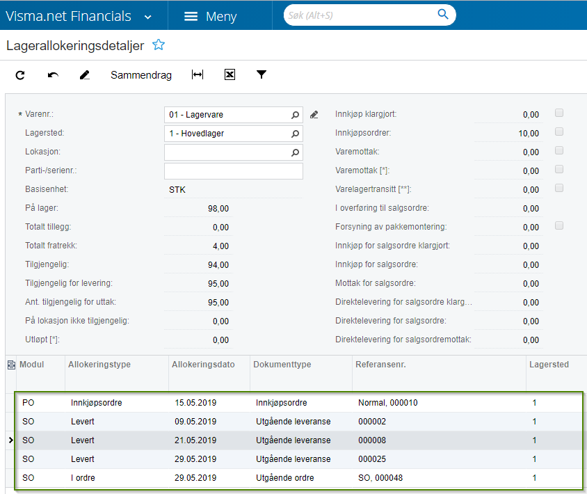Image resolution: width=587 pixels, height=494 pixels.
Task: Click the På lager value 98,00
Action: [218, 209]
